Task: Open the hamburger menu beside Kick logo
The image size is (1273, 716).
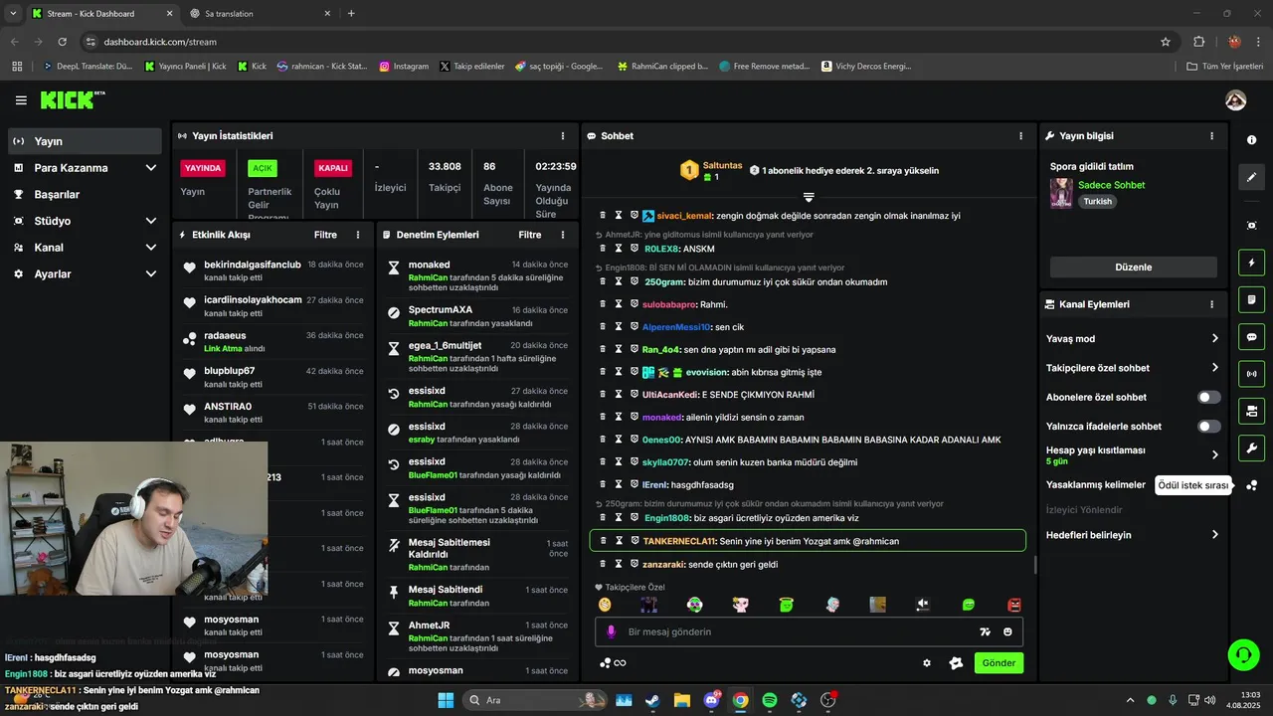Action: (x=21, y=100)
